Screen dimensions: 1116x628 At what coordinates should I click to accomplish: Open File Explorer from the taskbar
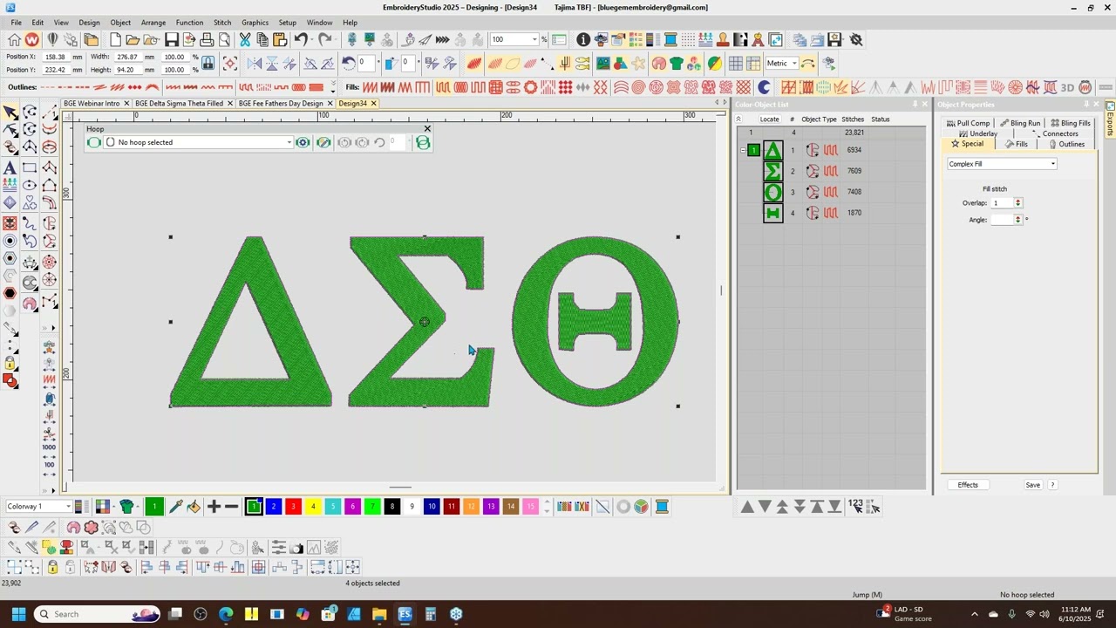(x=379, y=614)
